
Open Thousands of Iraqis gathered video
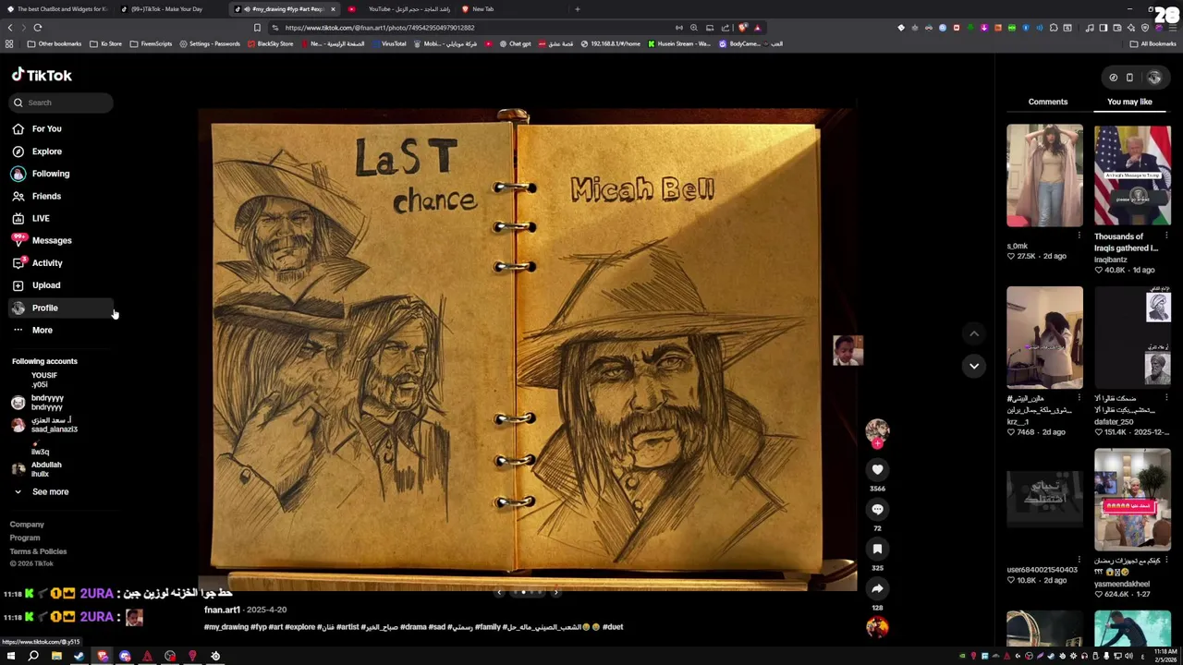1132,175
